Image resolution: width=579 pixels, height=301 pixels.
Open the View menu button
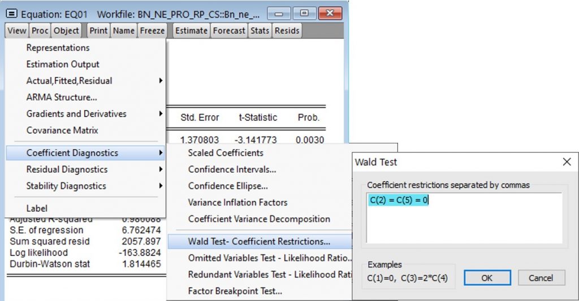(x=17, y=30)
